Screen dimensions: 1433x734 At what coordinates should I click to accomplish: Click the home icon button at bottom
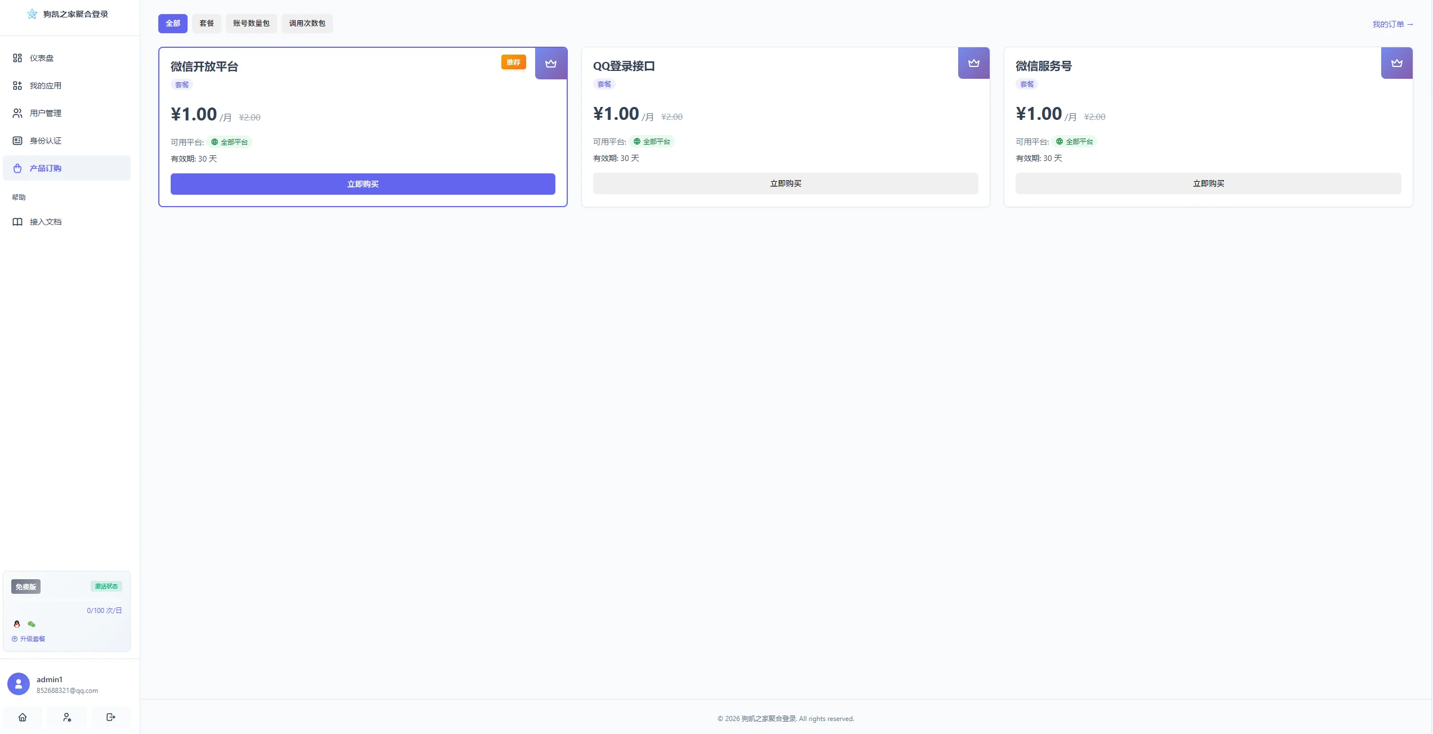tap(23, 717)
